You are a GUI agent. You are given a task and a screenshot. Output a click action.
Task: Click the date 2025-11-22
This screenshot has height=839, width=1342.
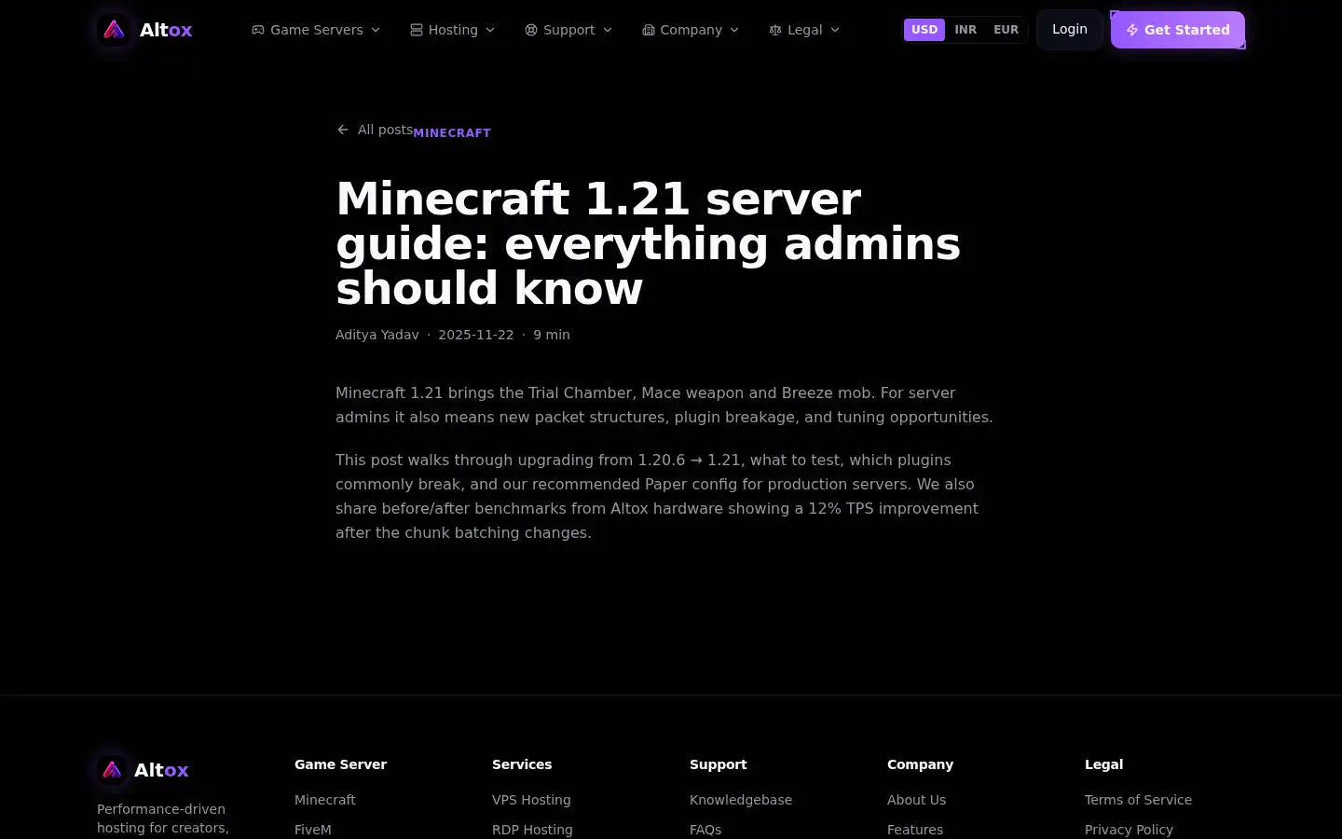point(476,335)
